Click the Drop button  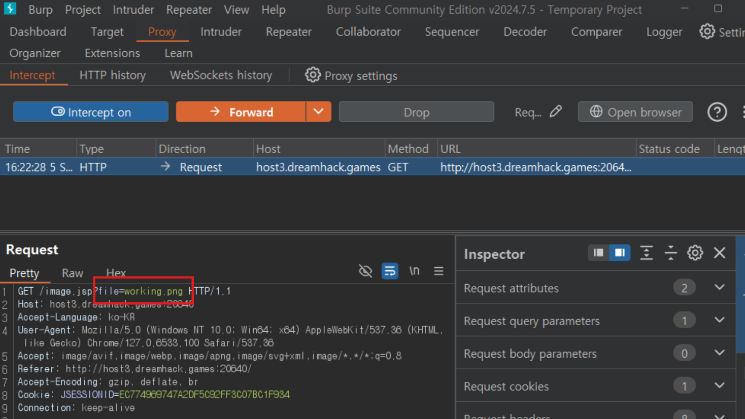click(416, 112)
